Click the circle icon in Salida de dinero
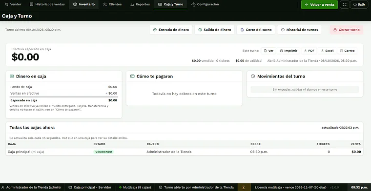 click(x=200, y=30)
